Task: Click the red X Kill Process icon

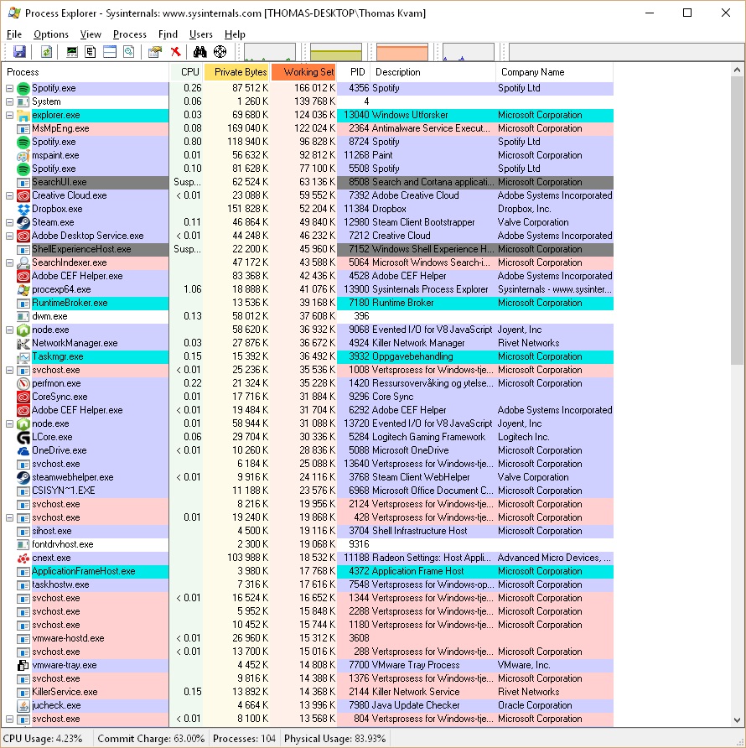Action: [x=175, y=51]
